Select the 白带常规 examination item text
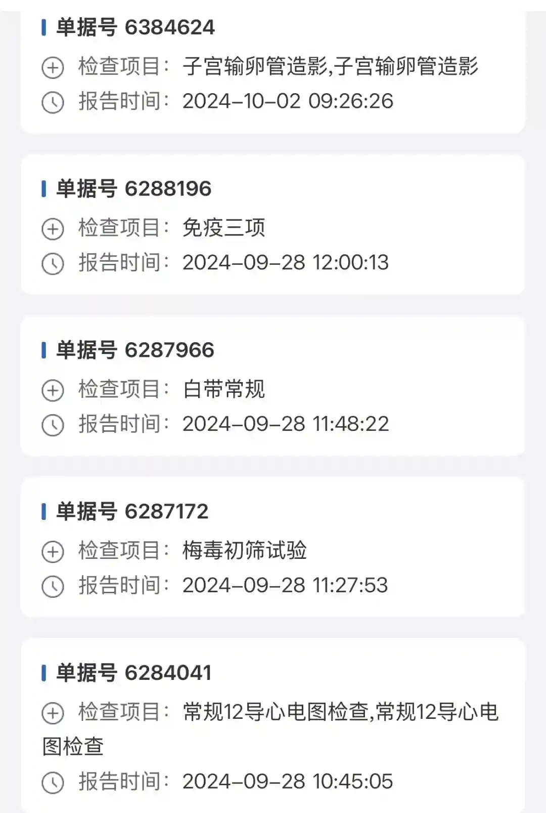The width and height of the screenshot is (546, 813). click(224, 389)
